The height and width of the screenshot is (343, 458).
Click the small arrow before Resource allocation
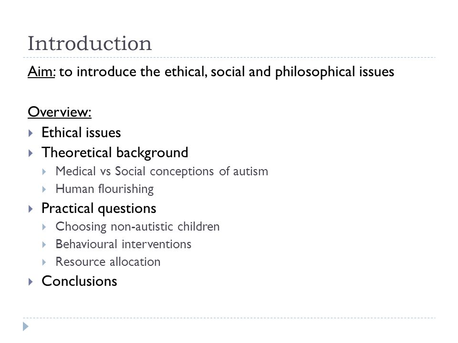click(44, 262)
